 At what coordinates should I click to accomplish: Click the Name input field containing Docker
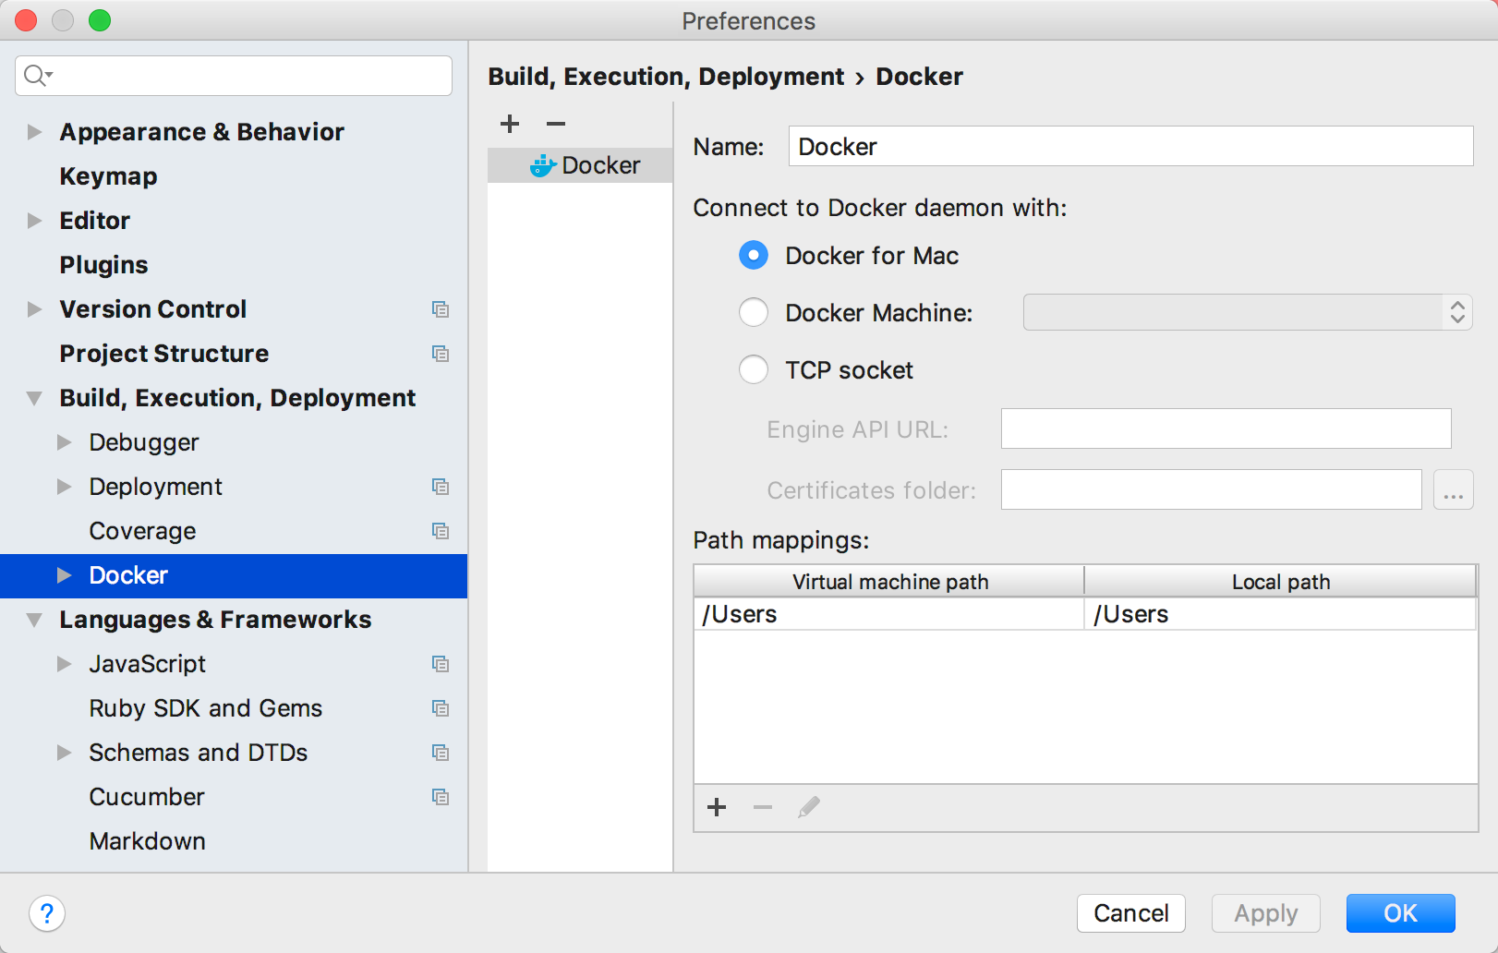(x=1131, y=146)
